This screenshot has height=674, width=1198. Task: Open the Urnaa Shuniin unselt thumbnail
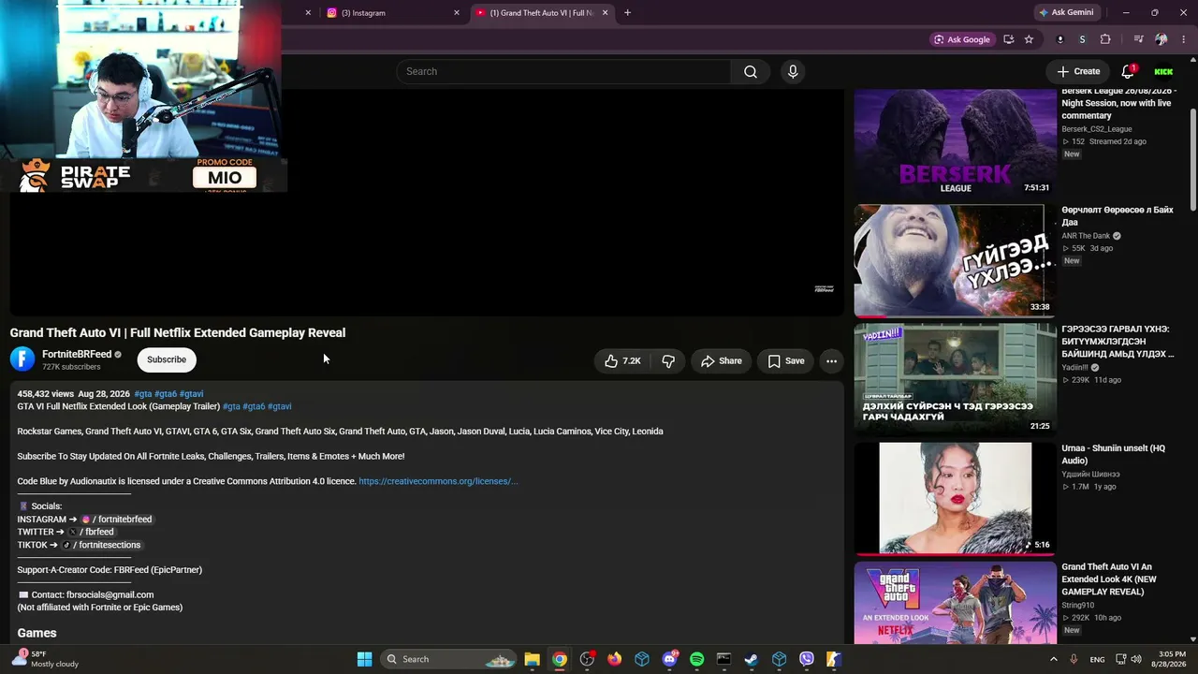(x=955, y=498)
